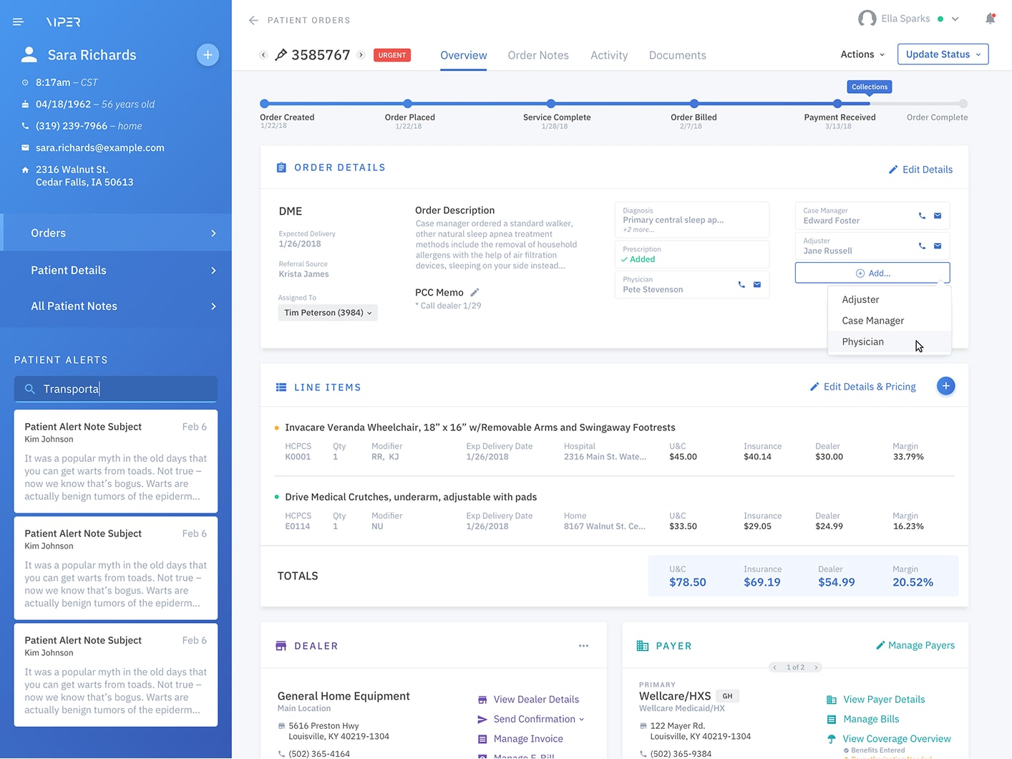Go to next order arrow

point(361,55)
